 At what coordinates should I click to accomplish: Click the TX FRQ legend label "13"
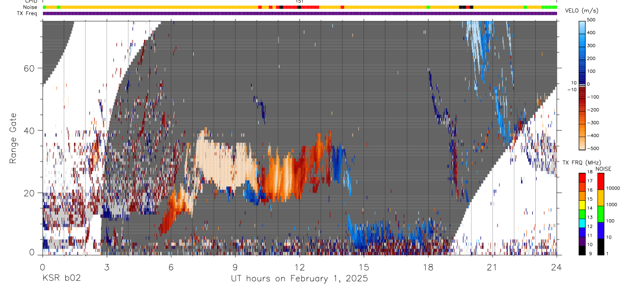point(589,218)
